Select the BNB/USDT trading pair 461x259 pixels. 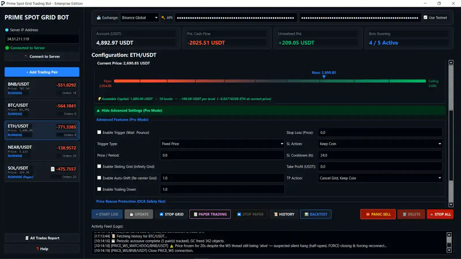coord(42,88)
